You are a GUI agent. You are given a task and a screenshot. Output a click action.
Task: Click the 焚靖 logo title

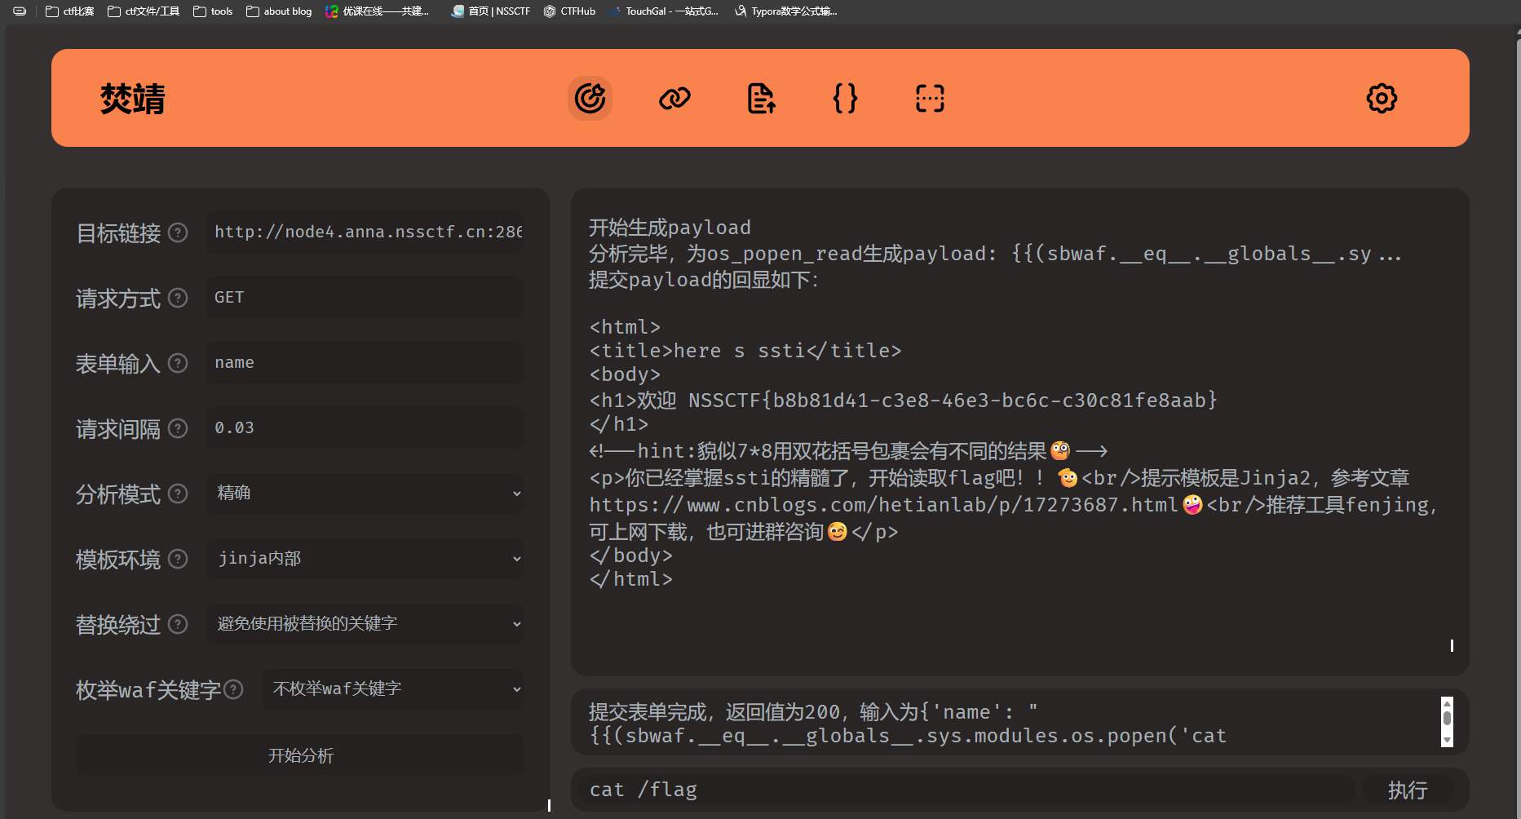tap(133, 99)
